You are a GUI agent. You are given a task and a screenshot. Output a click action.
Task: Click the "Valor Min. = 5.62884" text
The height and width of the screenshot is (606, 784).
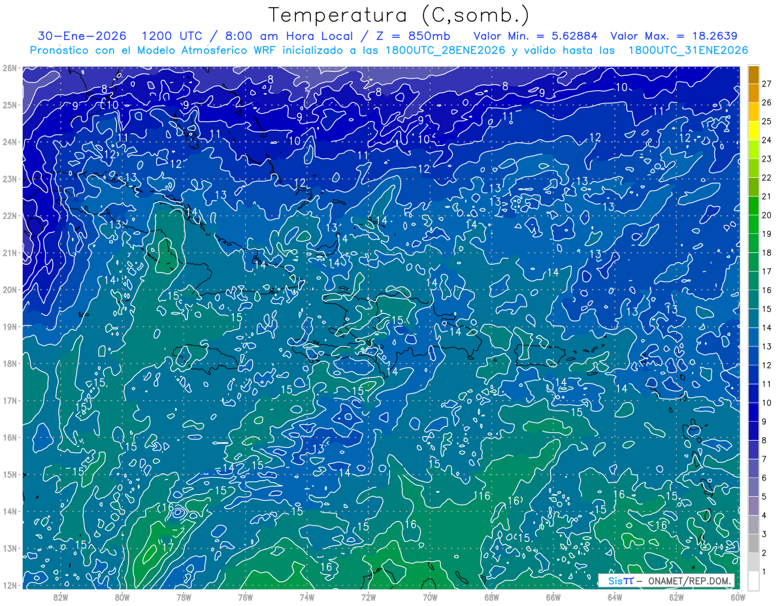pos(536,36)
